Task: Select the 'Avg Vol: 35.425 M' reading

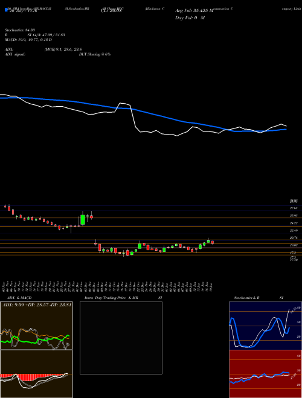Action: pyautogui.click(x=194, y=11)
